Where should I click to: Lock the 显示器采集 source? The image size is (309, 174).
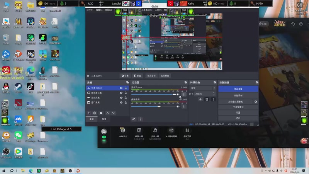[126, 93]
